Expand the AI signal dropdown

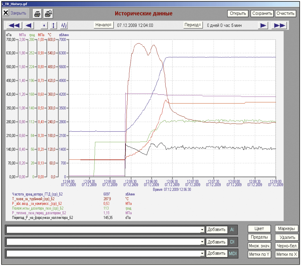[x=202, y=229]
